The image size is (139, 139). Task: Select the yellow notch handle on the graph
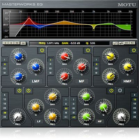click(93, 30)
